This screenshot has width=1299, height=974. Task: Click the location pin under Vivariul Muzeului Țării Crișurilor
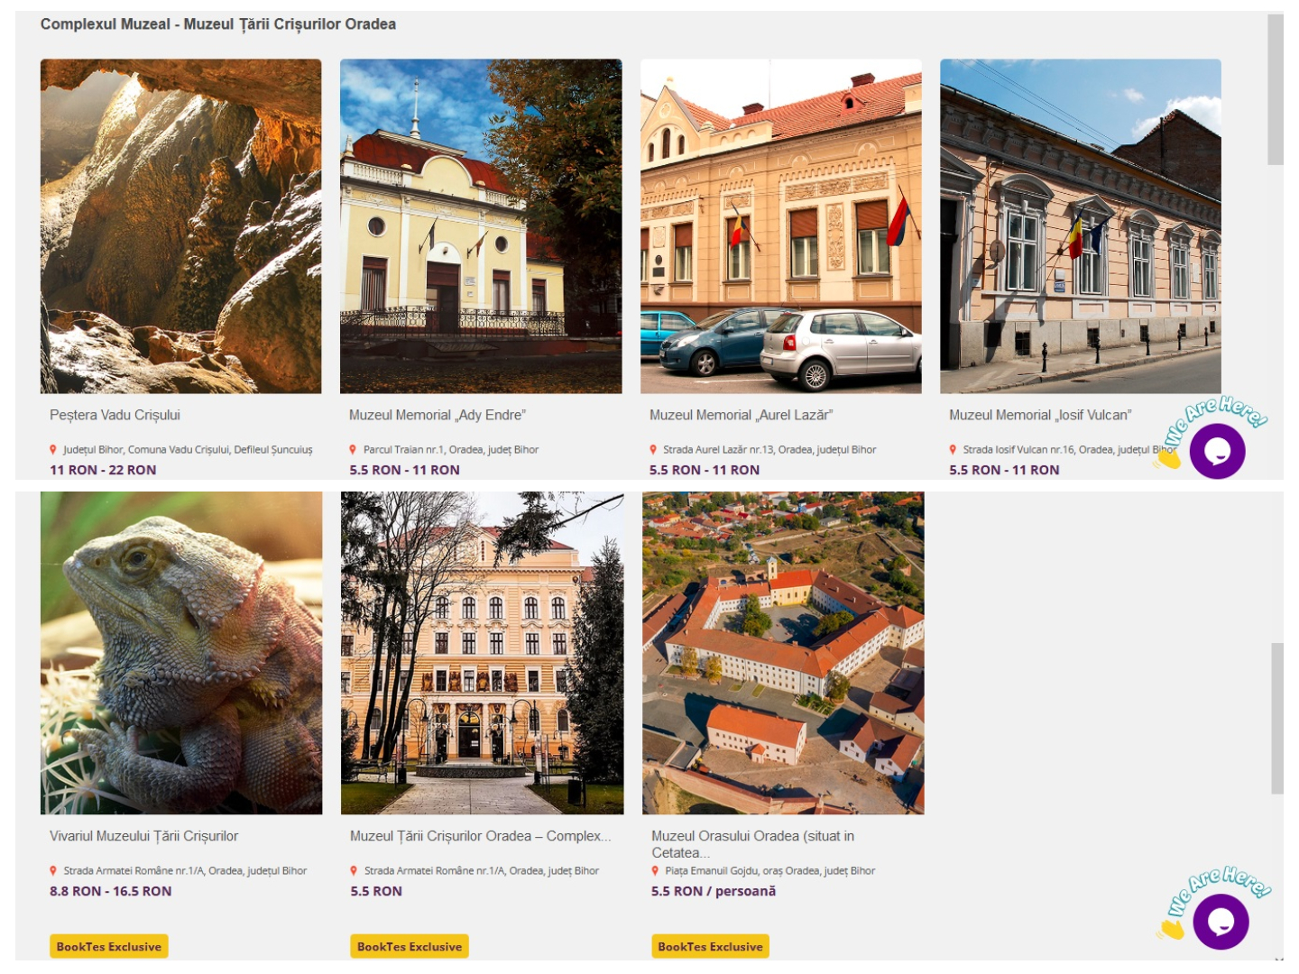point(53,870)
